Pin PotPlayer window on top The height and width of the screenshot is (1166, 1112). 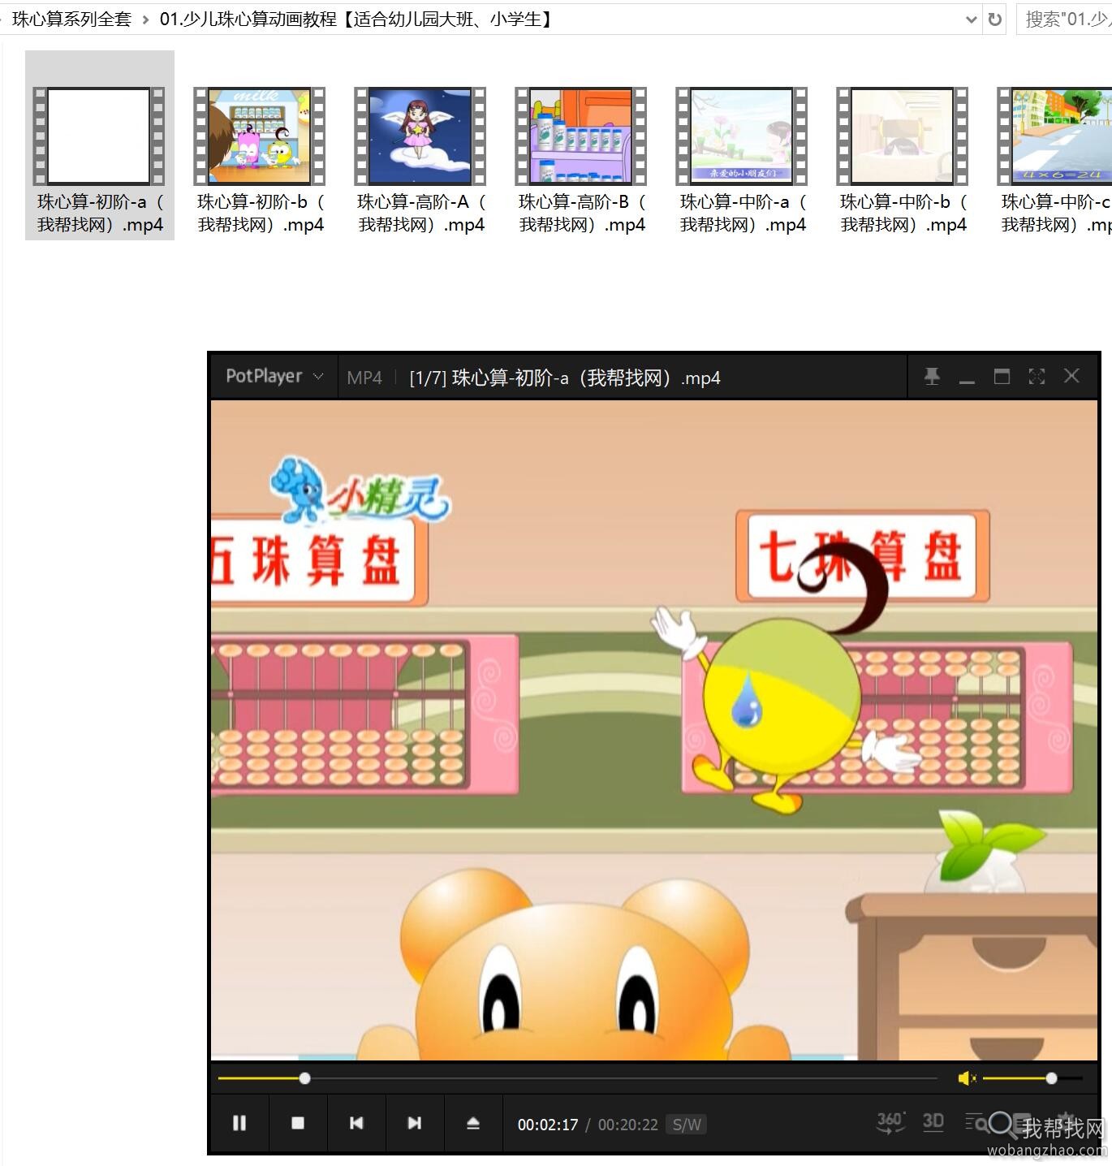[932, 376]
